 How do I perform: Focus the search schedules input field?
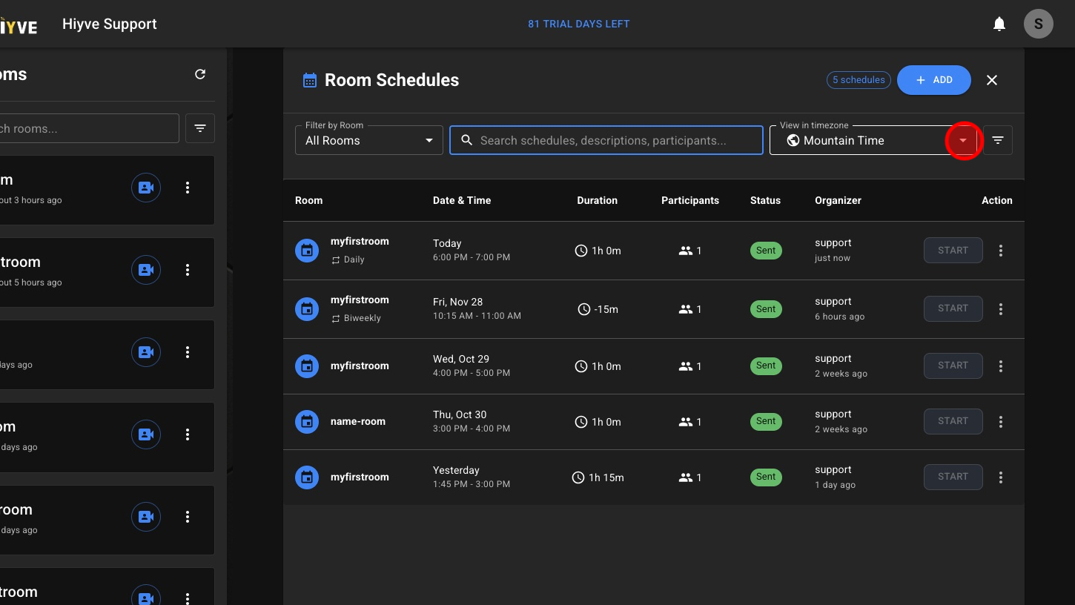click(615, 140)
